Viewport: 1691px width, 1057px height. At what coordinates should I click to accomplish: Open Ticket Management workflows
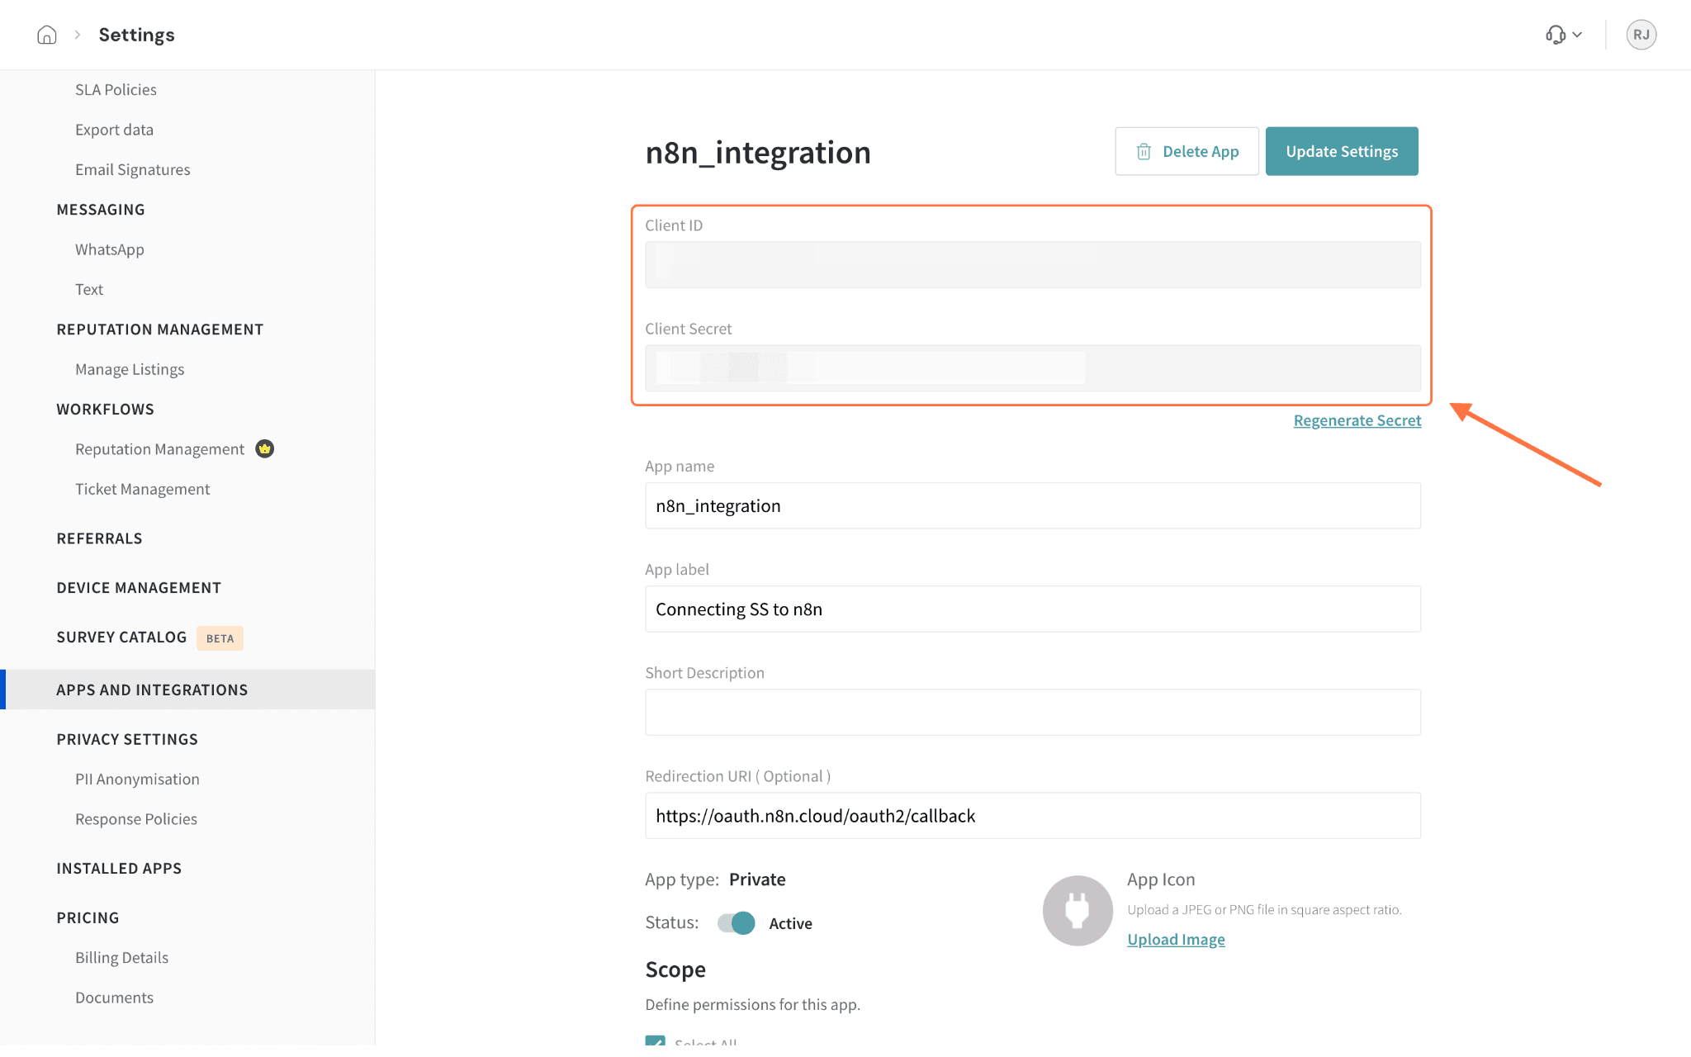(142, 489)
